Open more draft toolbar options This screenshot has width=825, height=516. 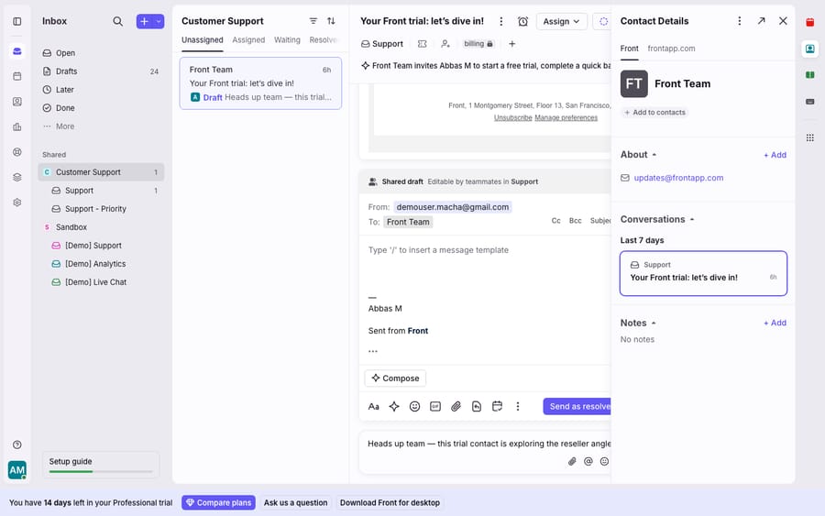point(518,407)
